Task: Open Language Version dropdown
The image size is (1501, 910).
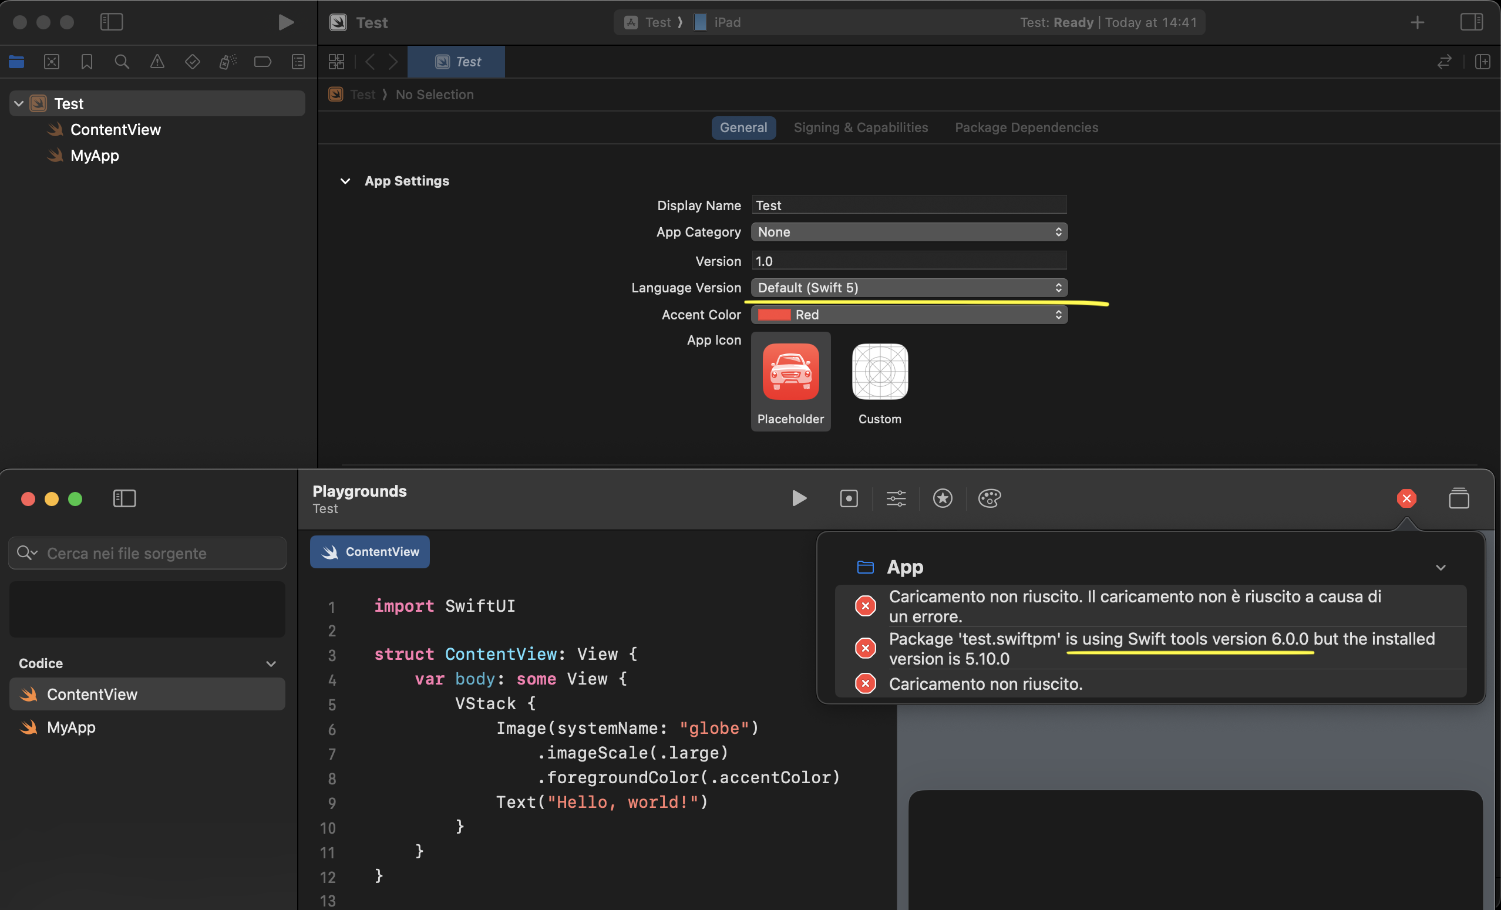Action: 909,288
